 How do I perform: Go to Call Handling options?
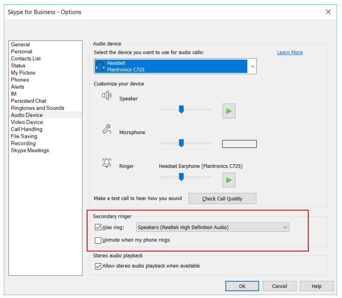point(26,129)
